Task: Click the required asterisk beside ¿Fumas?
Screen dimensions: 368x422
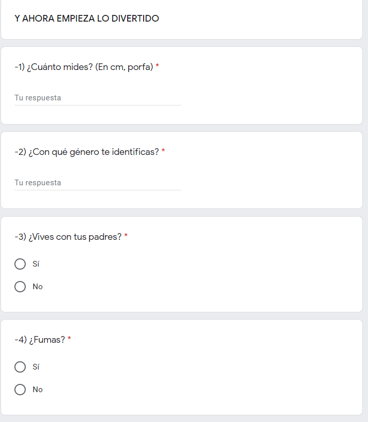Action: tap(69, 338)
